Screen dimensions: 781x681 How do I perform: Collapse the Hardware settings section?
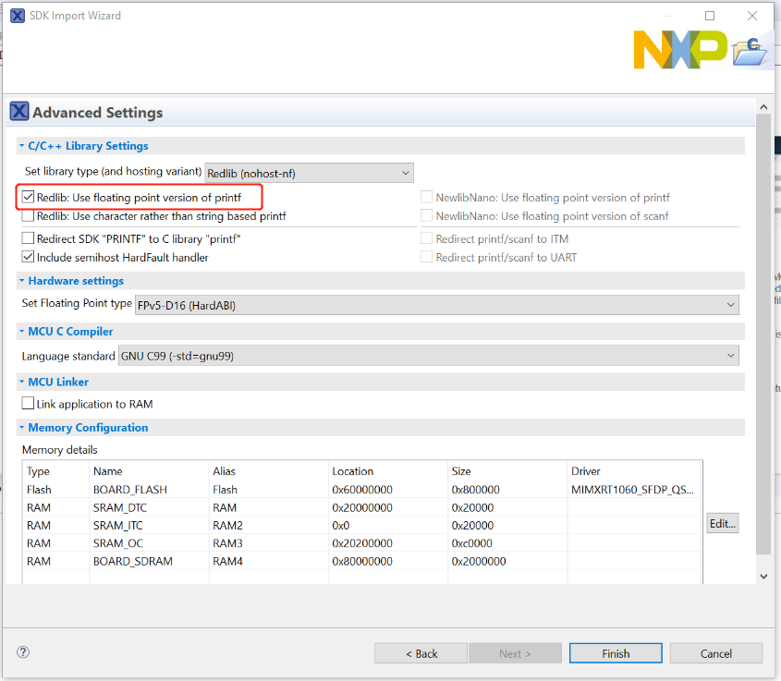(x=22, y=281)
